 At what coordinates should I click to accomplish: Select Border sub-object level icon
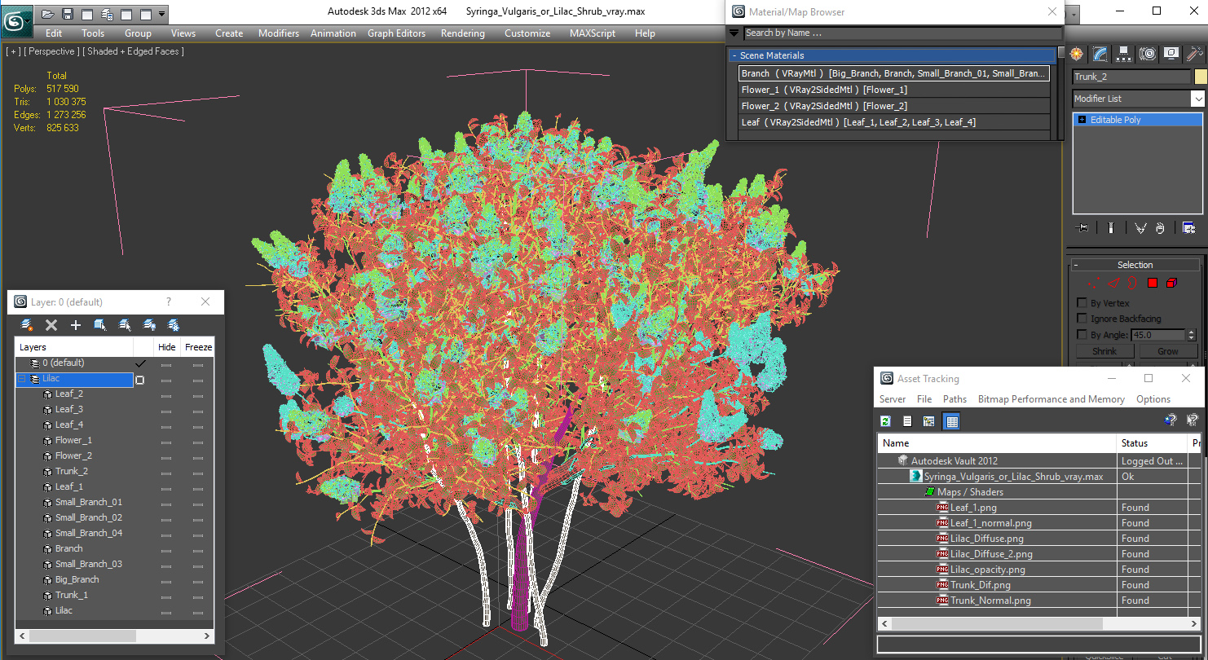tap(1133, 283)
